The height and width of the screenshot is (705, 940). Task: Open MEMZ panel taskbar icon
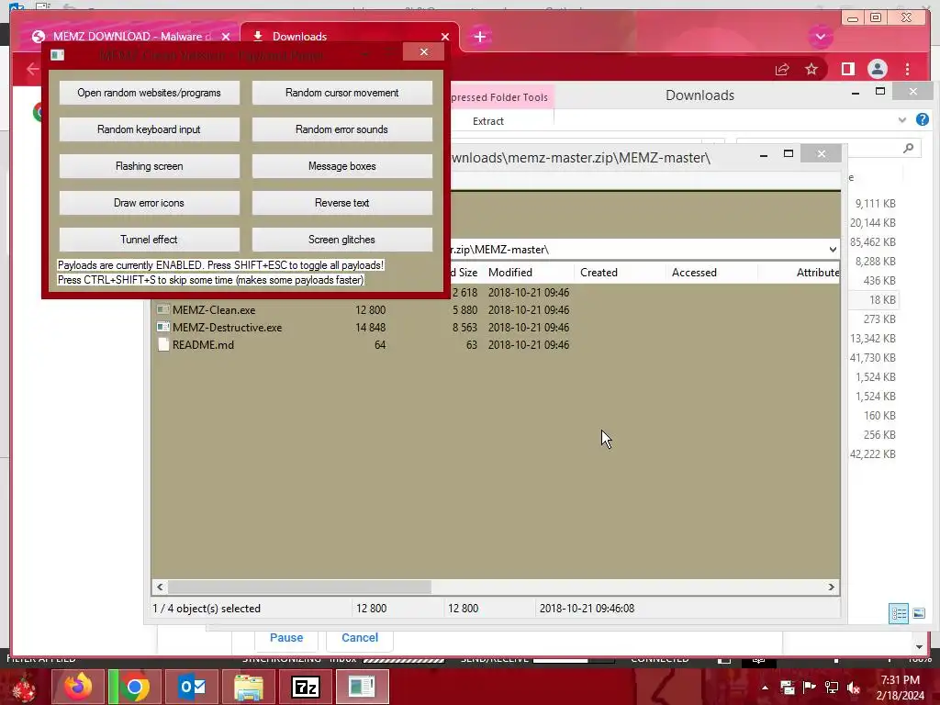point(362,687)
